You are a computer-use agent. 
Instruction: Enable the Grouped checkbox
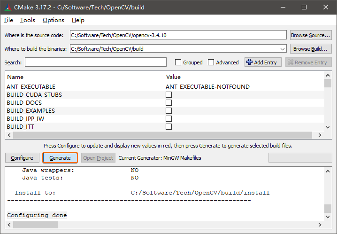click(x=178, y=62)
